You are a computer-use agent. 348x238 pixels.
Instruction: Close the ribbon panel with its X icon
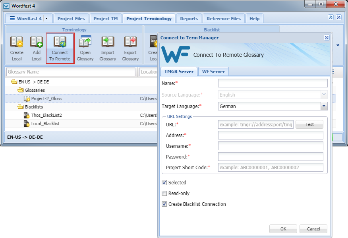coord(338,17)
